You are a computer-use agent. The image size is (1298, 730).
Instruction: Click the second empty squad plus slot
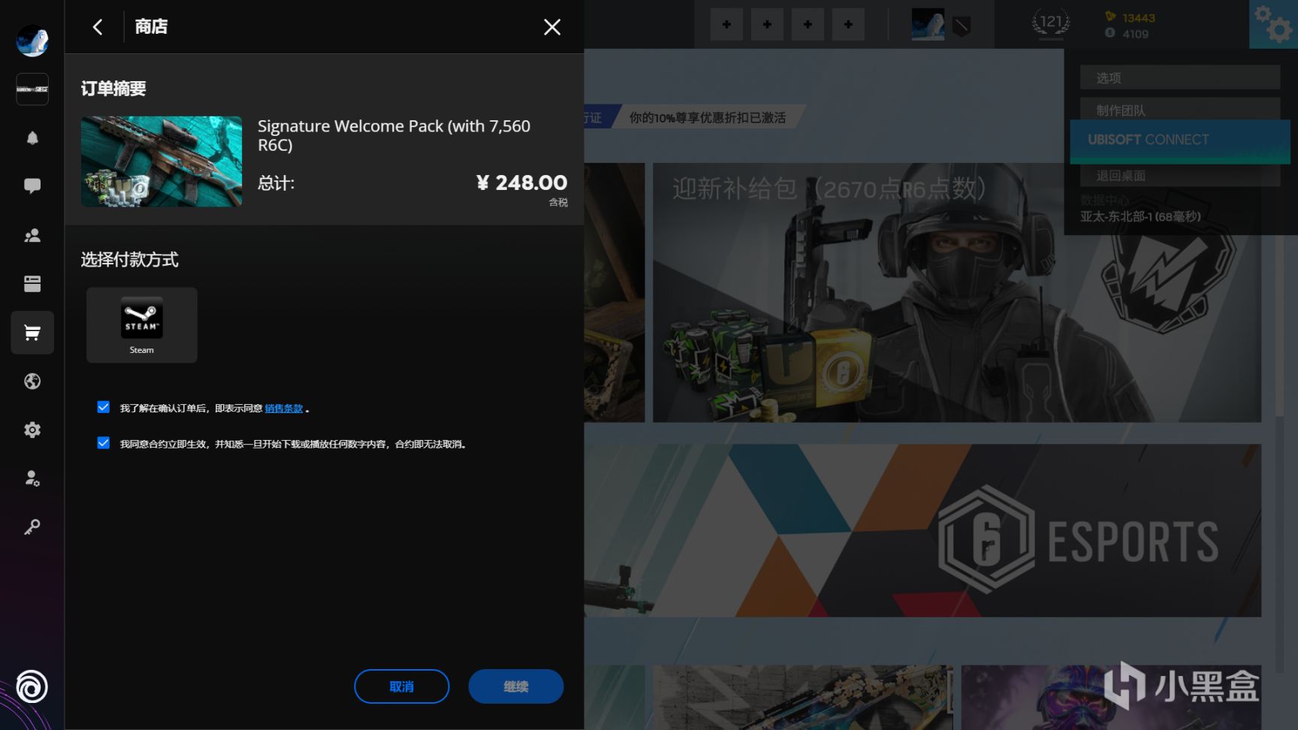pos(767,25)
